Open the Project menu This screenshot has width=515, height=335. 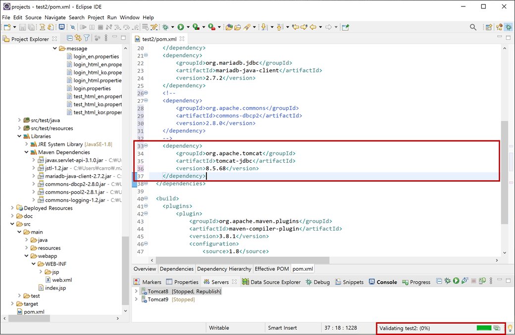pos(96,17)
